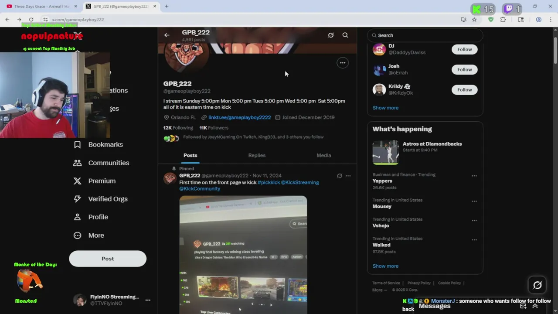Switch to the Media tab
Image resolution: width=558 pixels, height=314 pixels.
point(324,155)
